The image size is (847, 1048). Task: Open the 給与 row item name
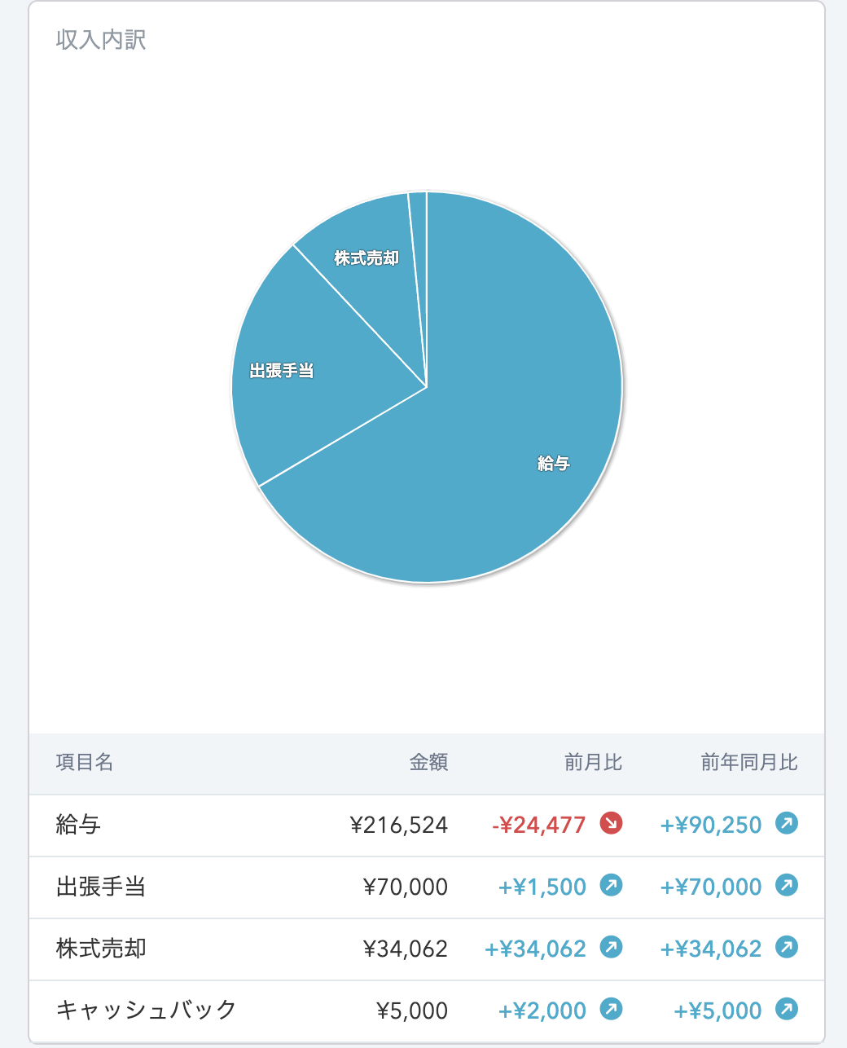click(78, 825)
